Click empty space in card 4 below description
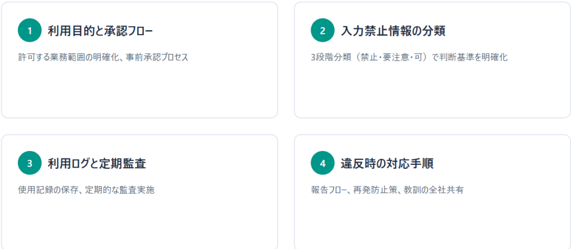571x249 pixels. point(432,223)
